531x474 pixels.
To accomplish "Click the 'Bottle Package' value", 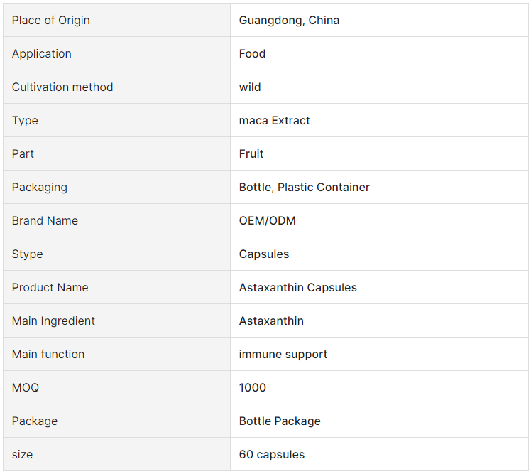I will pyautogui.click(x=280, y=421).
